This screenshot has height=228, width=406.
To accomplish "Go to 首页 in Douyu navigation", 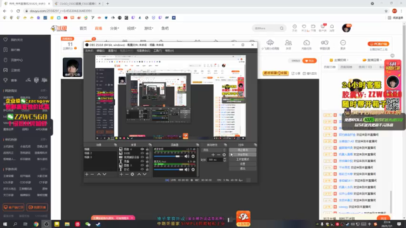I will [x=83, y=28].
